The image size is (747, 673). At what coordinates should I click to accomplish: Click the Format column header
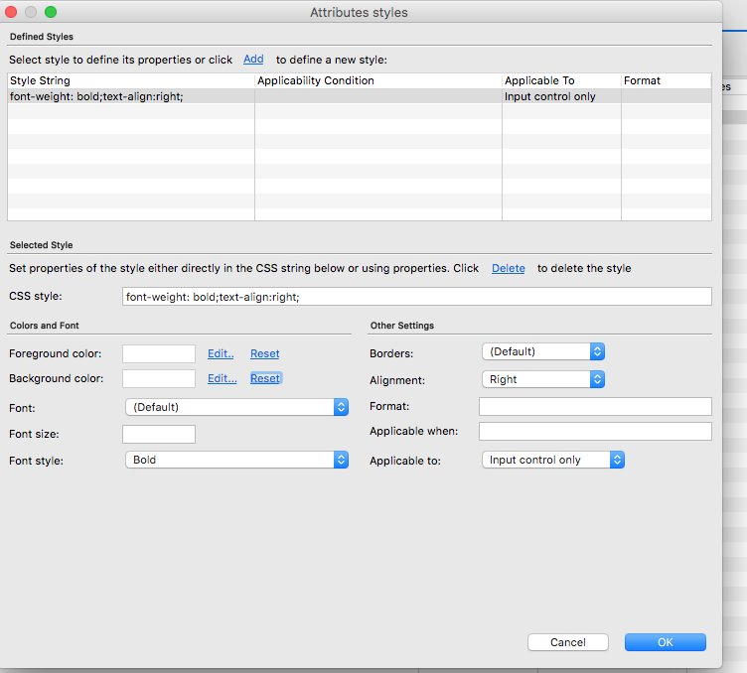coord(667,80)
